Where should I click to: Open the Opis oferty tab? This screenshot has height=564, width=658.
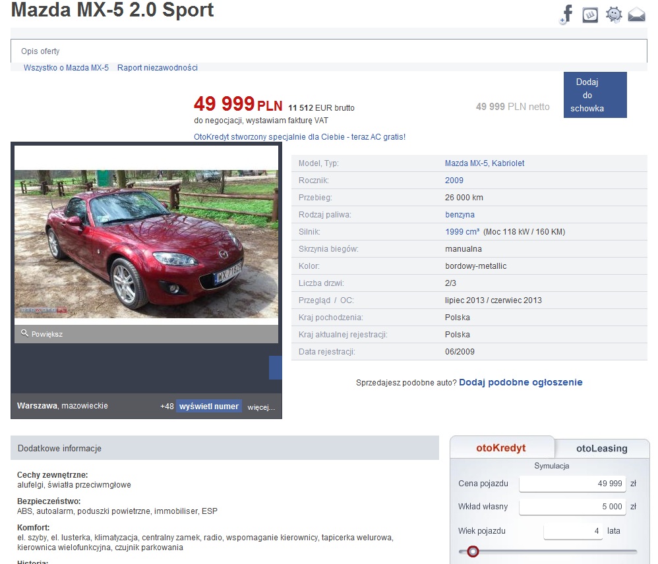pos(40,51)
